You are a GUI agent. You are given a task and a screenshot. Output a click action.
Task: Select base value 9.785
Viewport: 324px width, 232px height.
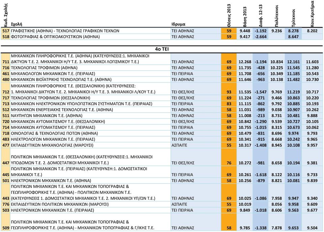(245, 228)
